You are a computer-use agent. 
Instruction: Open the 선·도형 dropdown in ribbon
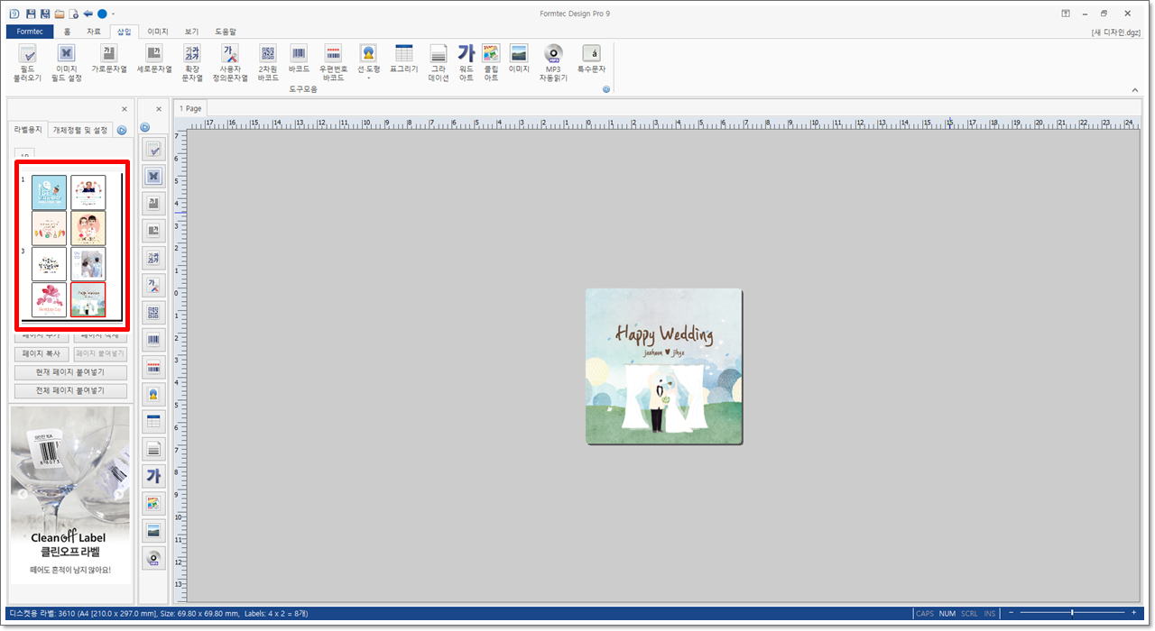(368, 62)
